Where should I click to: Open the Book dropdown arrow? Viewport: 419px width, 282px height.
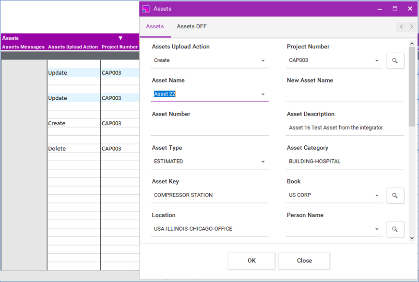point(377,196)
